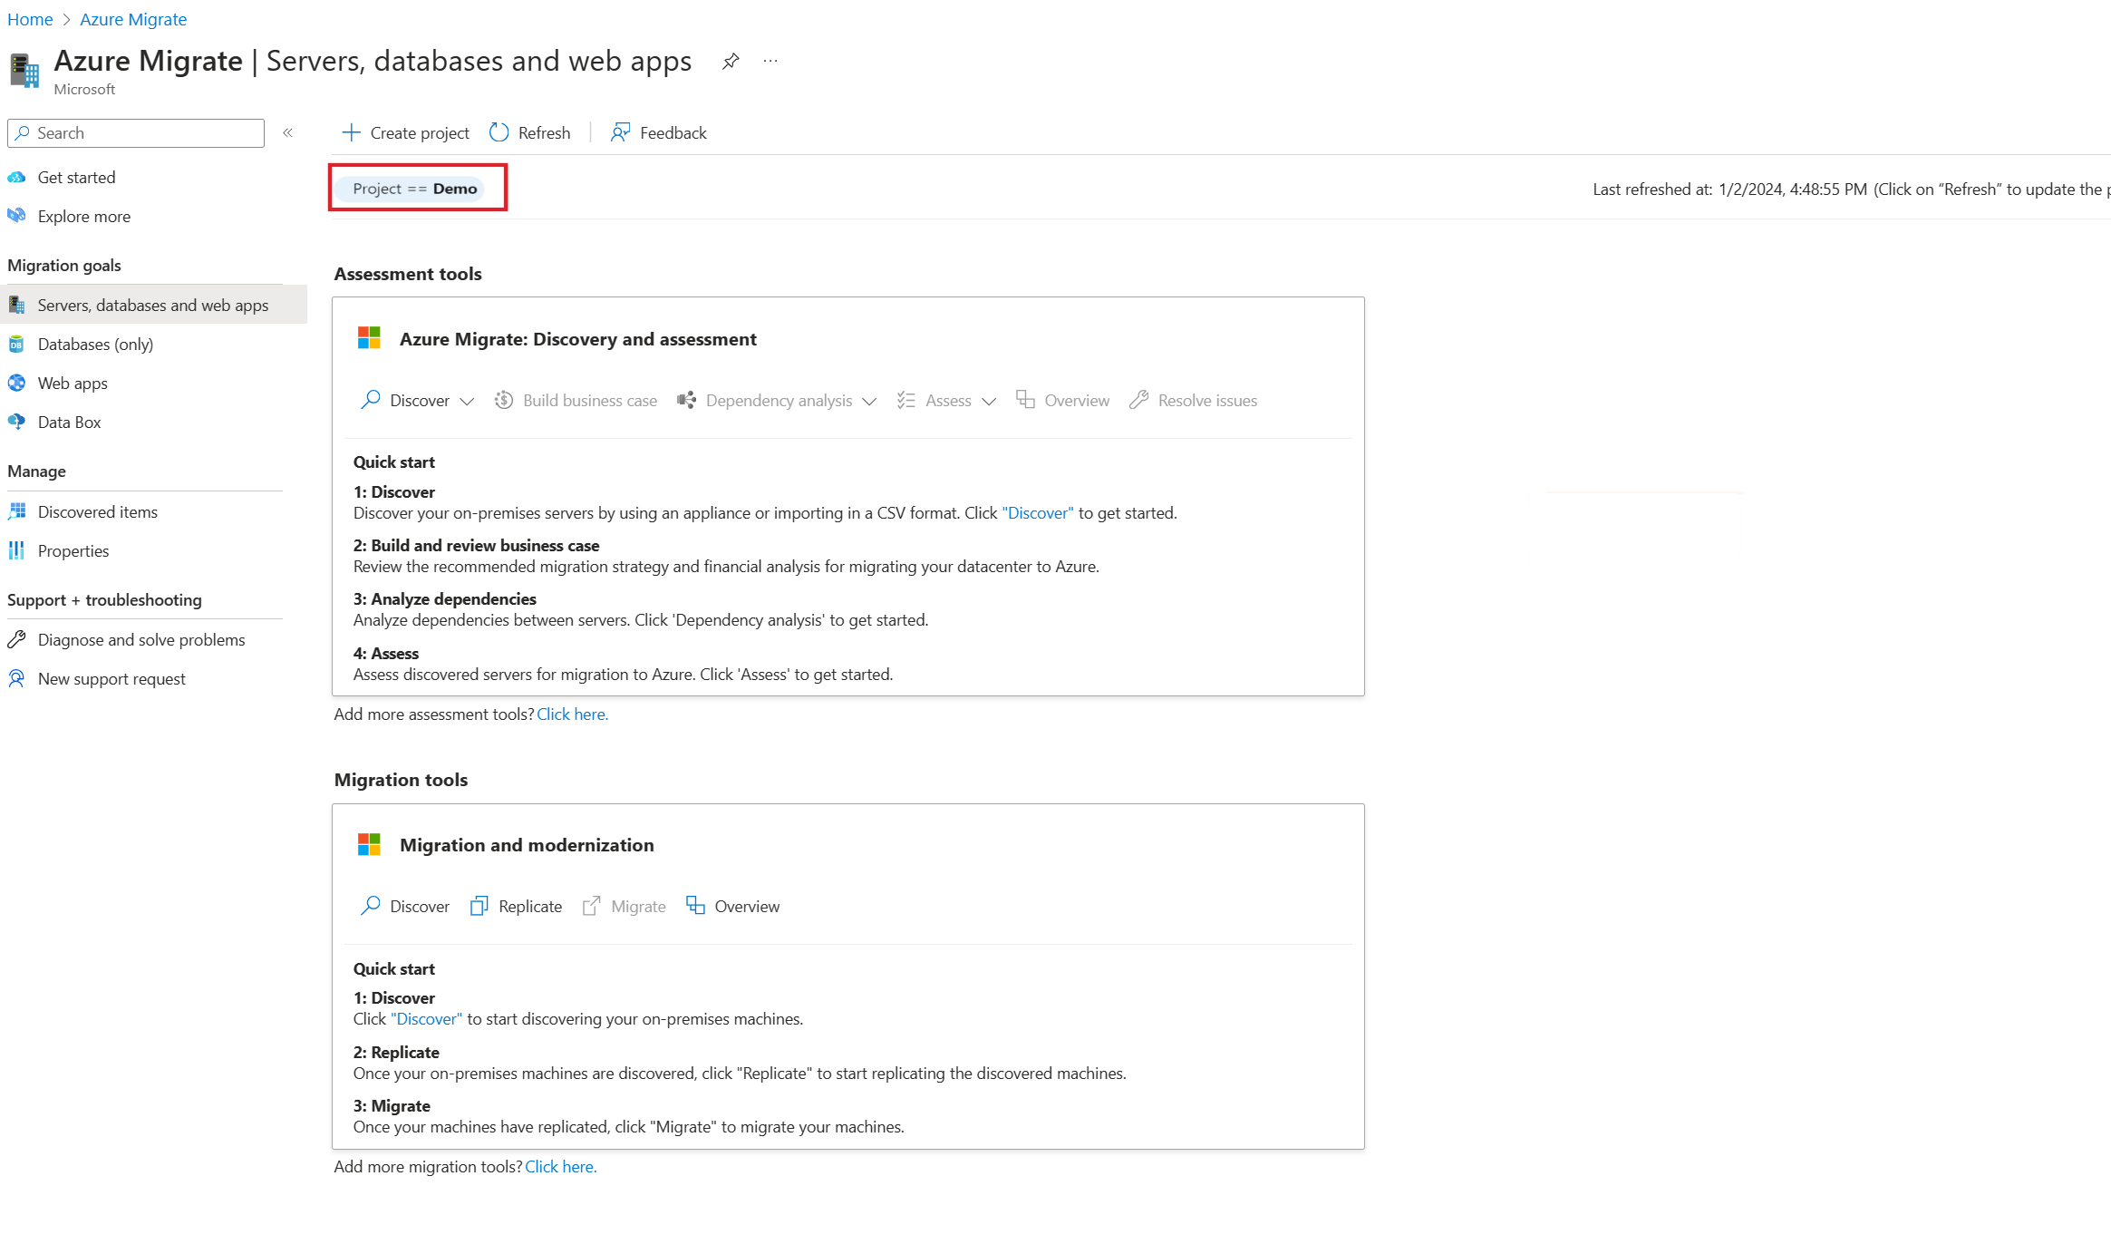Click the Dependency analysis icon

[685, 398]
